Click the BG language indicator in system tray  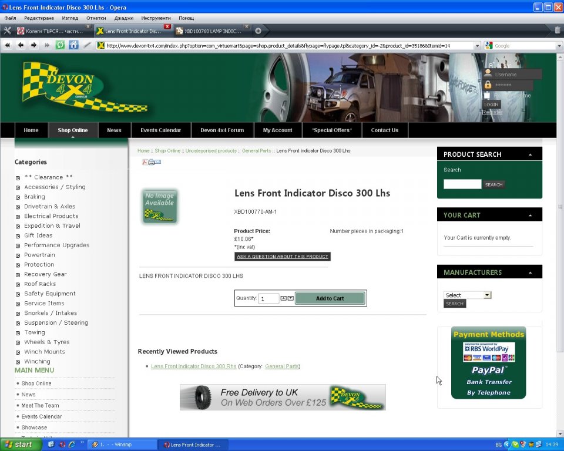498,445
